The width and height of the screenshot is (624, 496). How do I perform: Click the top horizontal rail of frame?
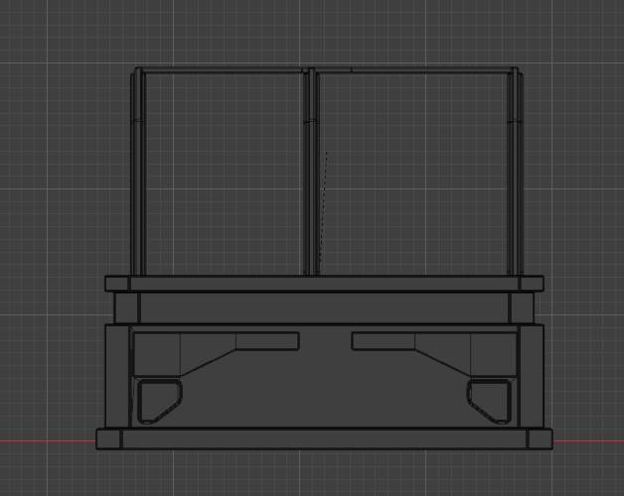[326, 70]
